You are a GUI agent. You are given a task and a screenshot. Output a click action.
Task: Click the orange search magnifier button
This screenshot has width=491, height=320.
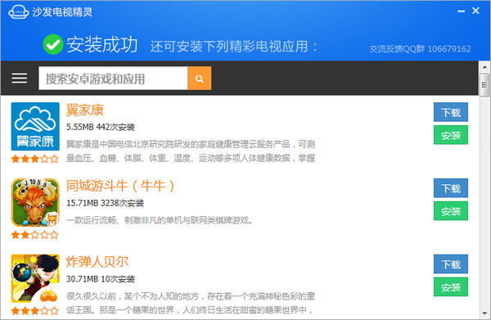pyautogui.click(x=200, y=79)
